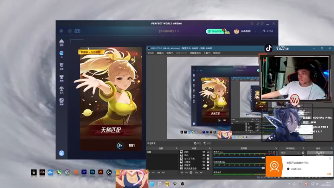
Task: Open Premiere Pro from the dock
Action: tap(84, 172)
